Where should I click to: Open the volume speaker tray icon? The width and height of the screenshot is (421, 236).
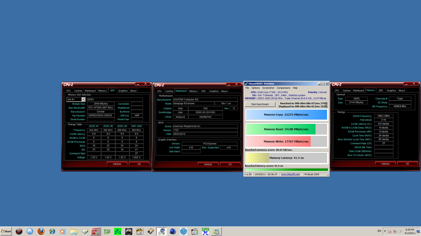[x=400, y=231]
